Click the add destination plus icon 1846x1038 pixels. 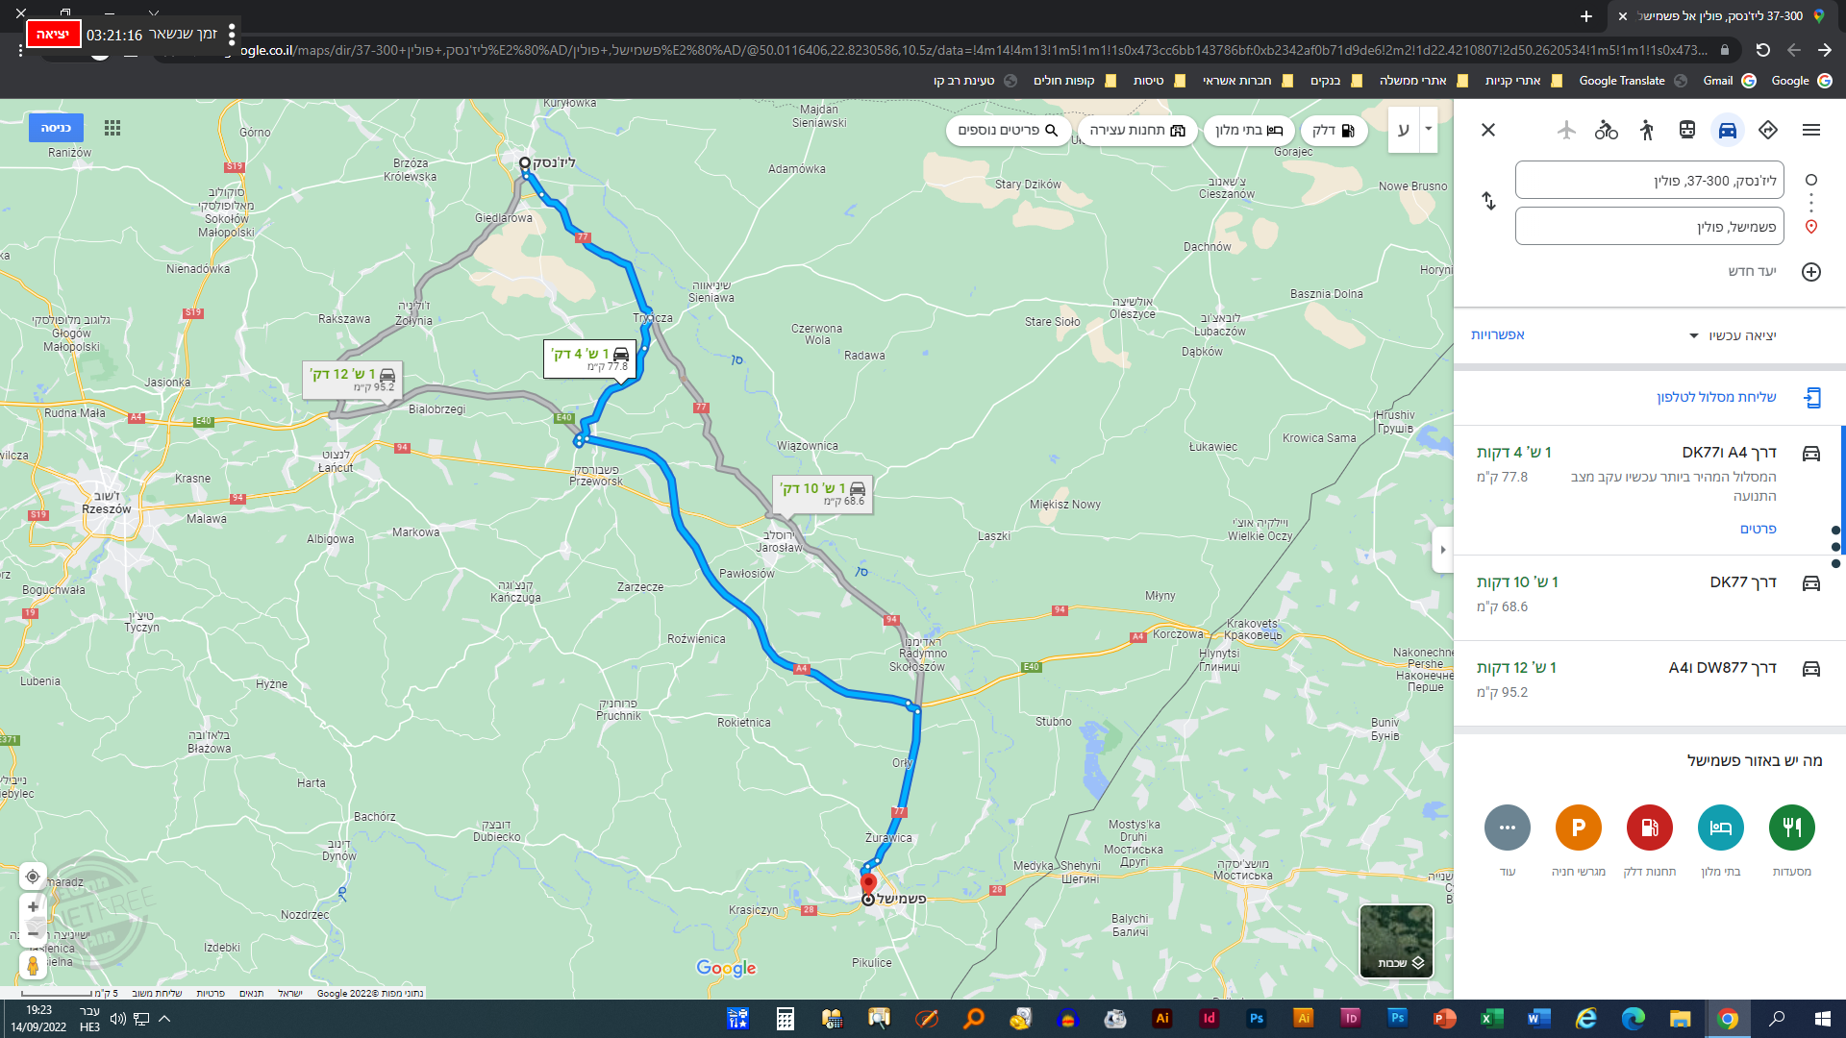pyautogui.click(x=1811, y=272)
